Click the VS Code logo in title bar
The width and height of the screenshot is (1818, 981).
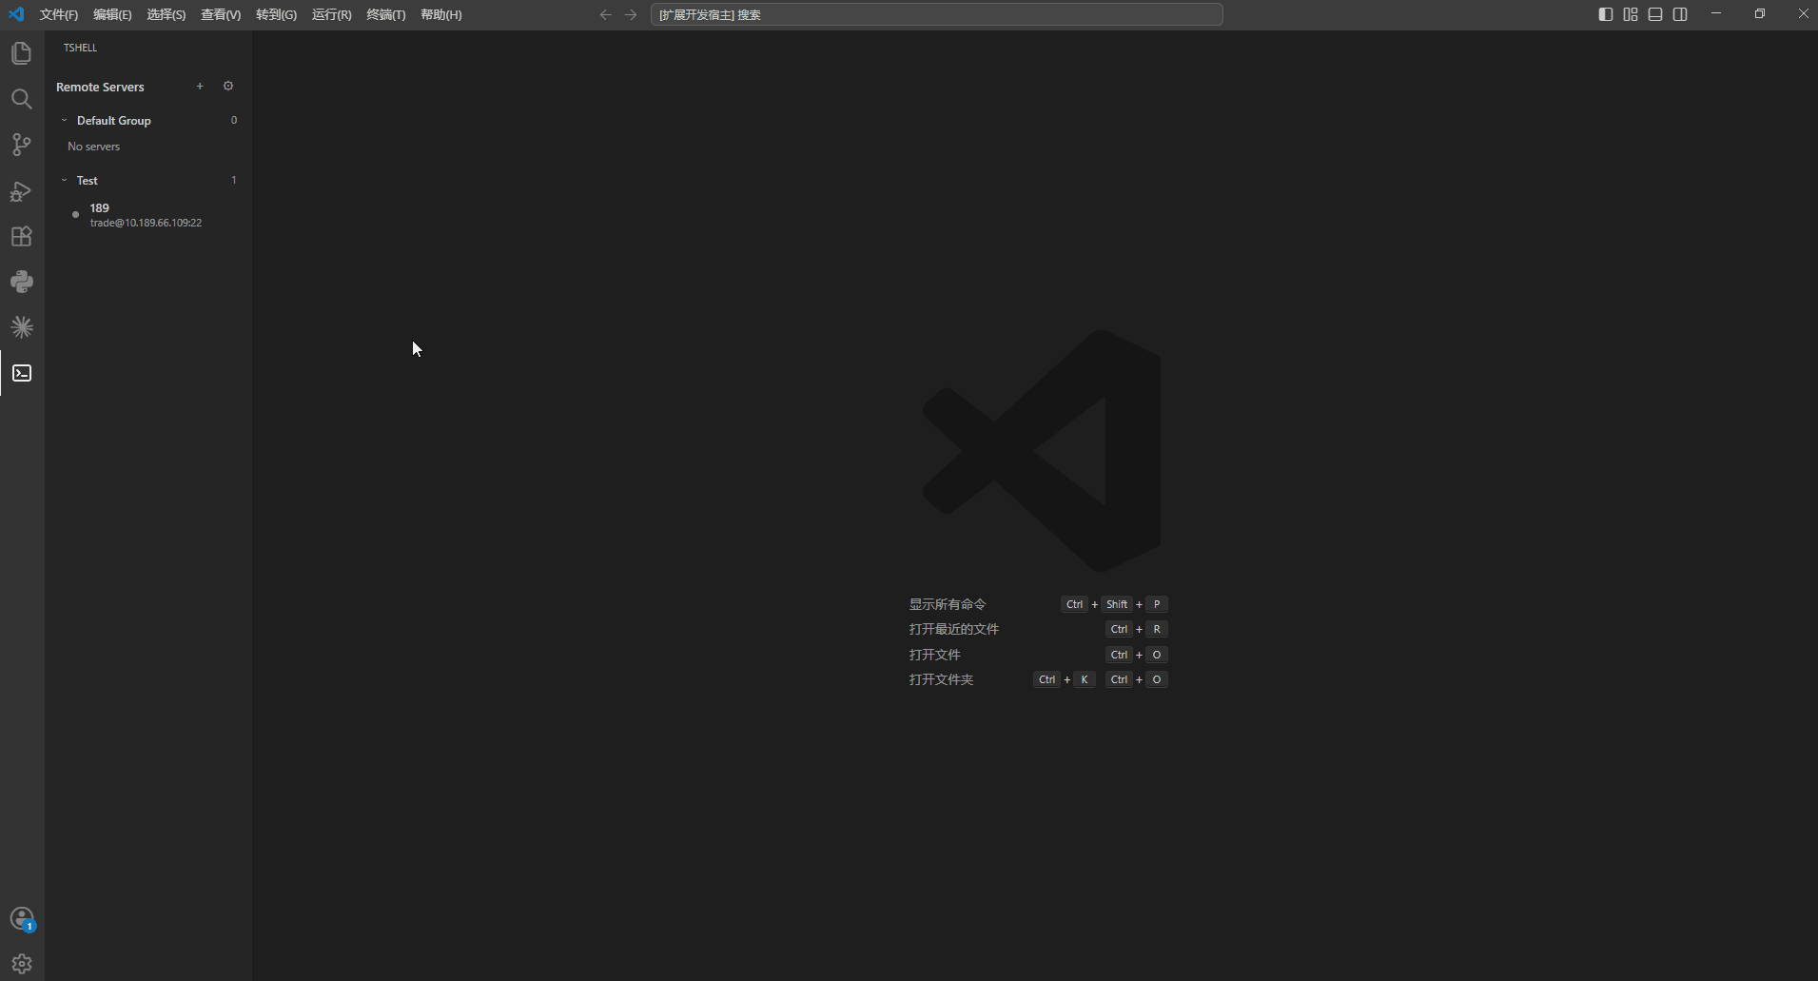pos(16,14)
